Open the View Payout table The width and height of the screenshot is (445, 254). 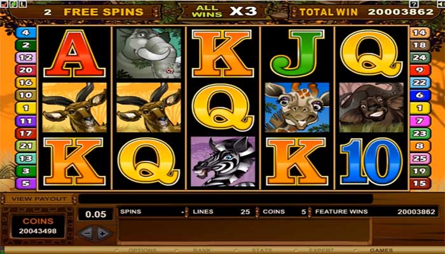[39, 199]
